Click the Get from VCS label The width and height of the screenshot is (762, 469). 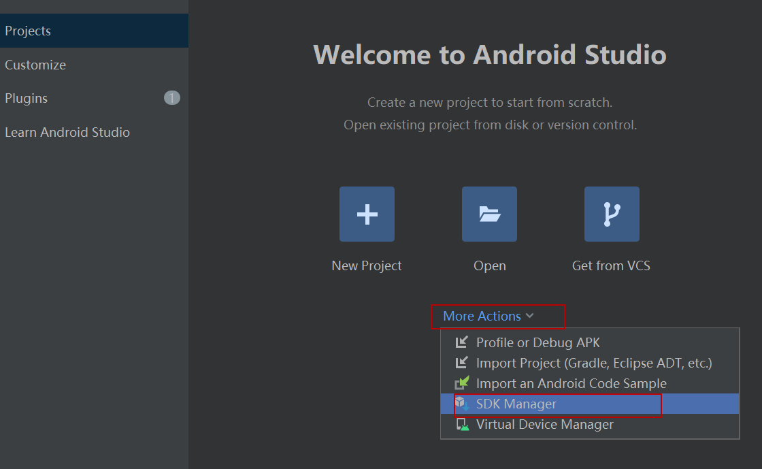tap(611, 266)
